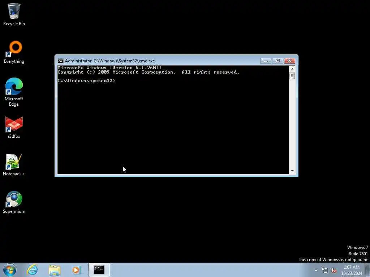
Task: Click the cmd.exe window title bar text
Action: pos(110,61)
